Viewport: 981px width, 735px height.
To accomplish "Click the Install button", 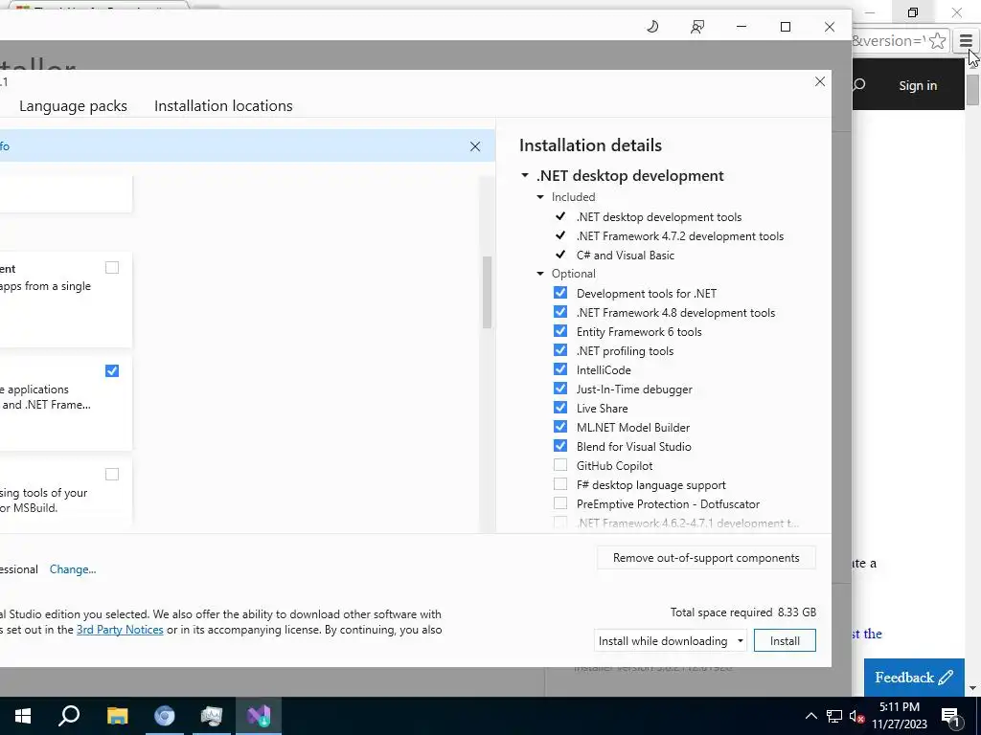I will (785, 640).
